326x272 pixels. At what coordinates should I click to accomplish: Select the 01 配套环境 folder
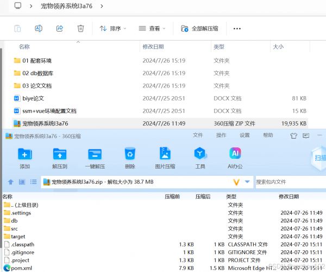pos(33,60)
